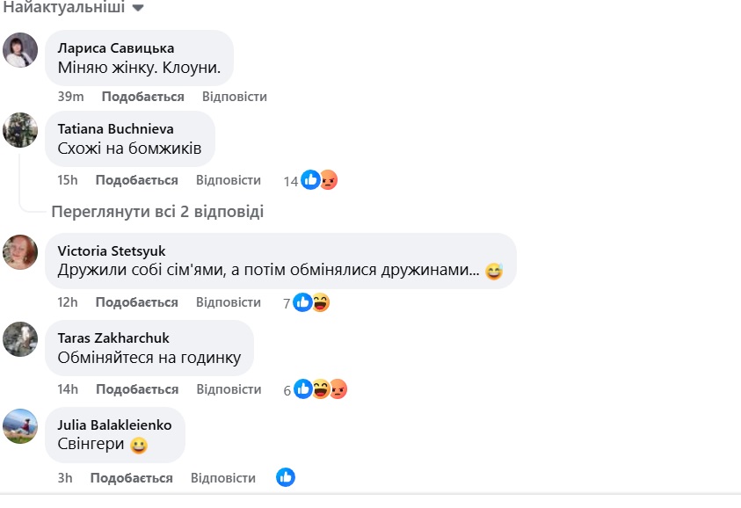Click the laughing reaction icon on Victoria's comment
741x508 pixels.
321,301
